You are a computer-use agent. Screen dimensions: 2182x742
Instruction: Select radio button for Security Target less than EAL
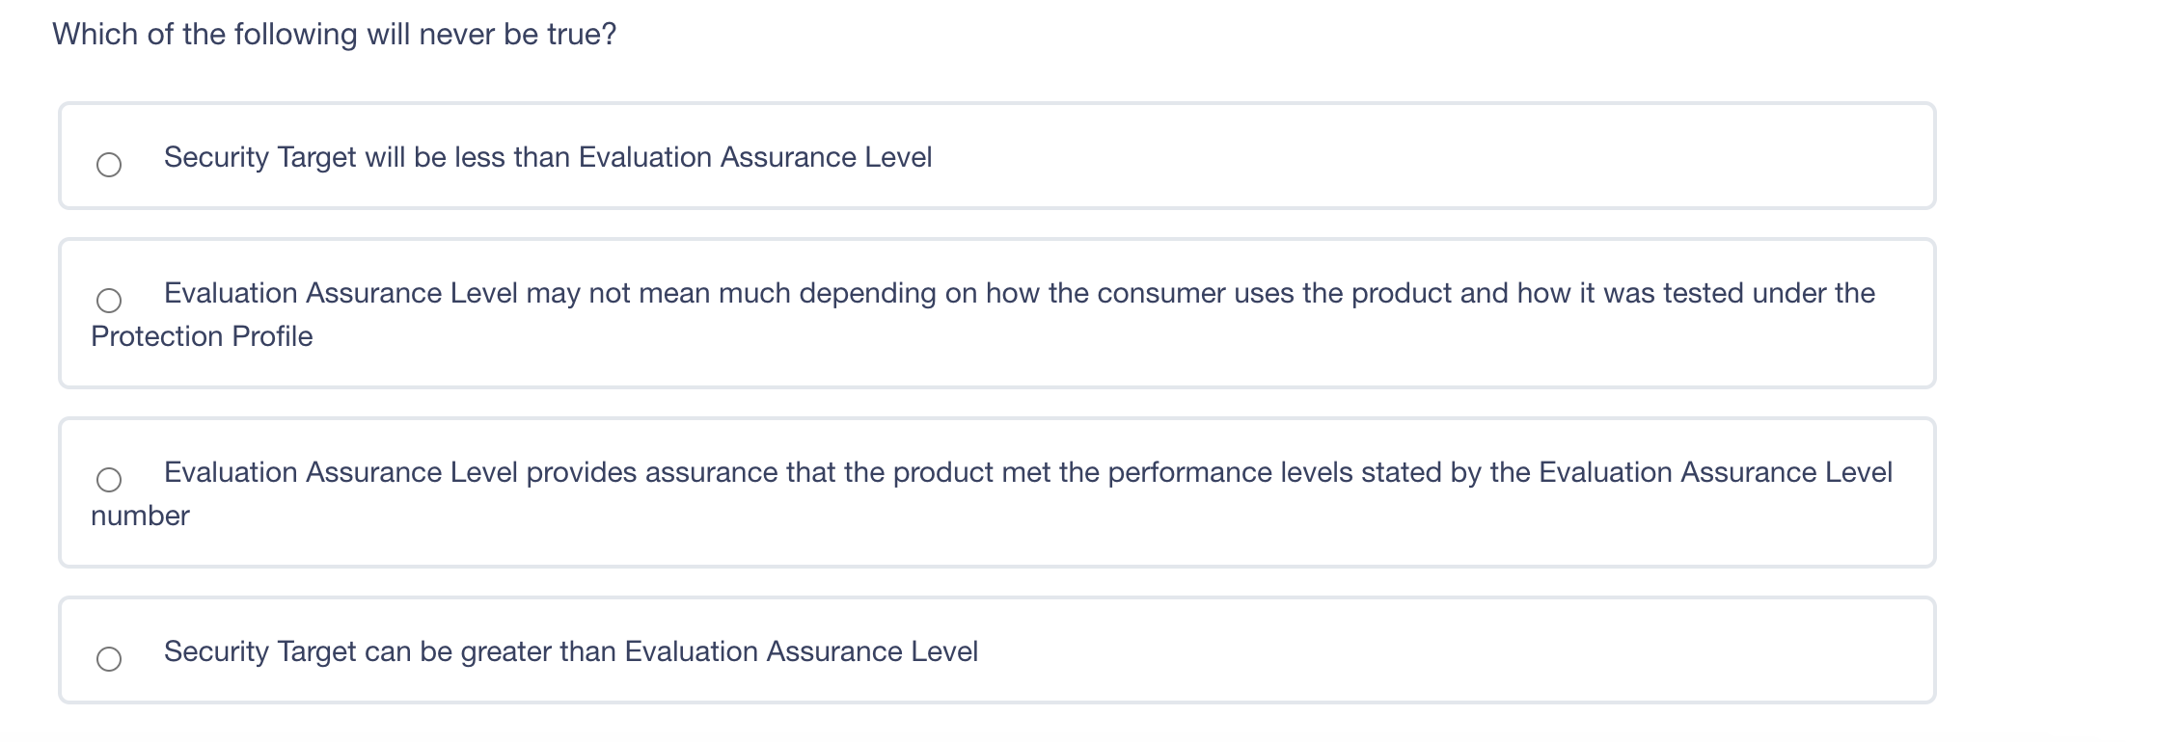tap(109, 165)
